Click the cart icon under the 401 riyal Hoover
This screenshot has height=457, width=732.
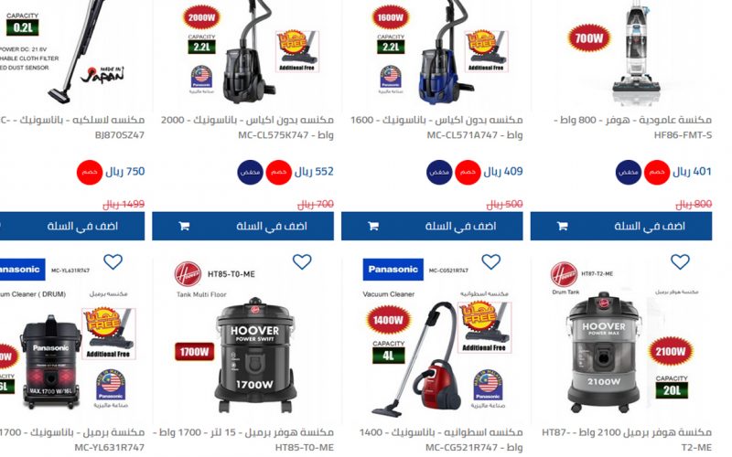pos(562,226)
